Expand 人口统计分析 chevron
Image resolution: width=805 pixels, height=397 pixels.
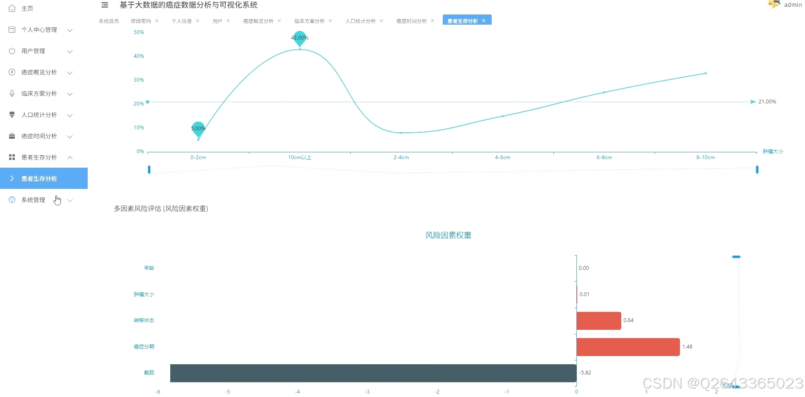click(70, 115)
